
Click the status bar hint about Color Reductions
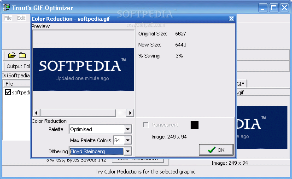[146, 172]
